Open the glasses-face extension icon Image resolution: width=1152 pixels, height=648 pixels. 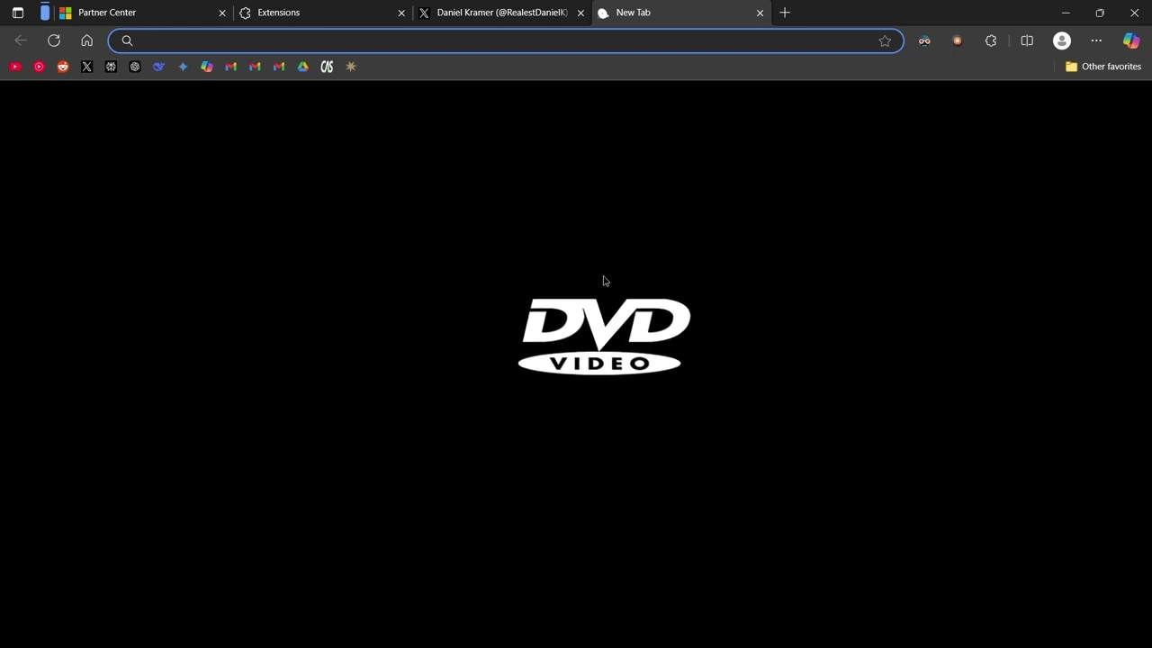(924, 40)
